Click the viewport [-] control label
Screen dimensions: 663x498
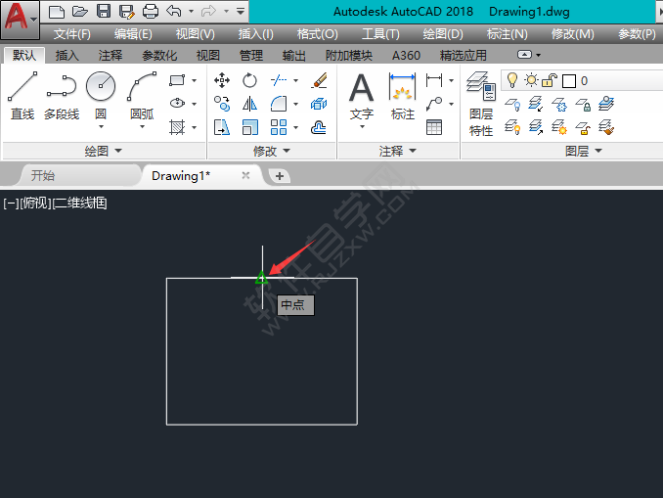coord(11,204)
